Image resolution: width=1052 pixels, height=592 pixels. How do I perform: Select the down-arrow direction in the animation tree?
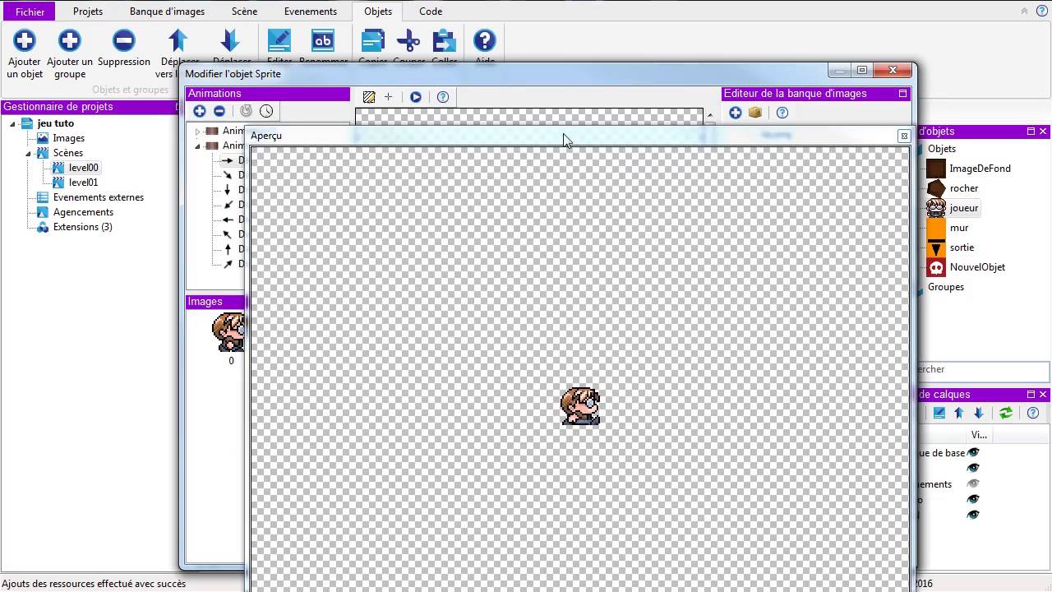[228, 190]
